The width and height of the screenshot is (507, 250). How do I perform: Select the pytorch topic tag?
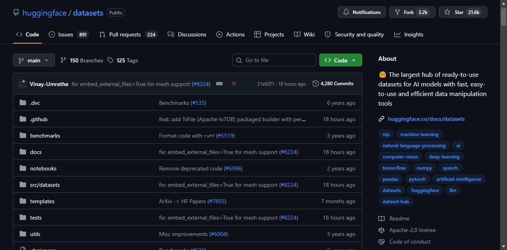pos(418,179)
